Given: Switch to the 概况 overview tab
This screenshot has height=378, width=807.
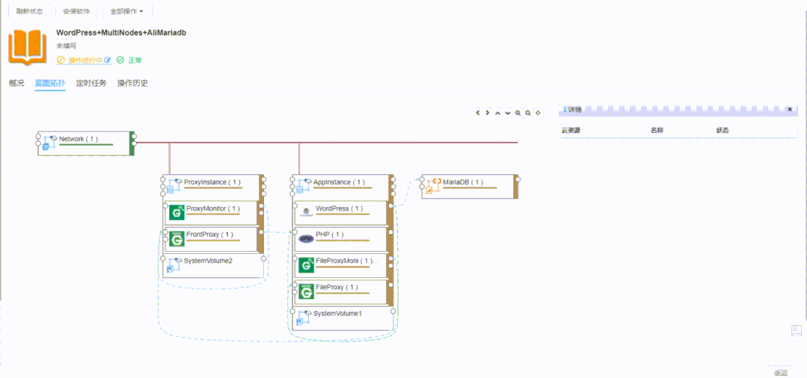Looking at the screenshot, I should tap(16, 83).
